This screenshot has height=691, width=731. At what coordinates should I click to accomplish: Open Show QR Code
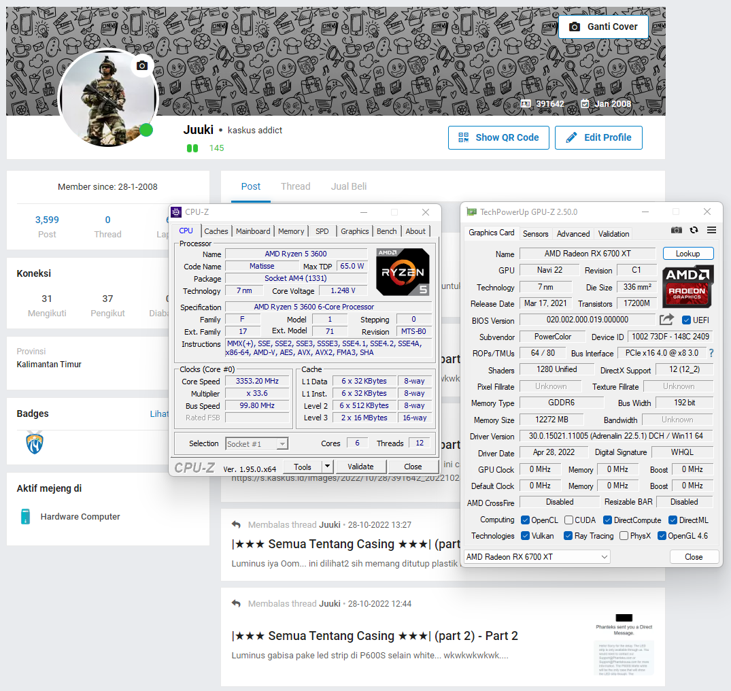(x=498, y=137)
